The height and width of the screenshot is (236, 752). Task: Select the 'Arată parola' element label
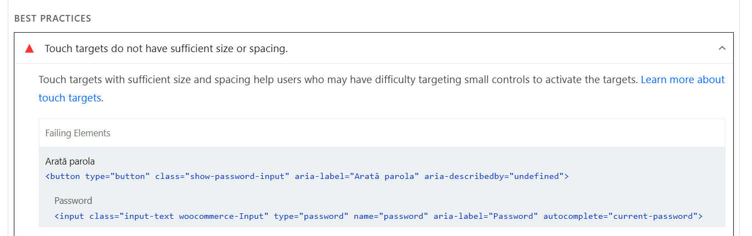tap(70, 162)
